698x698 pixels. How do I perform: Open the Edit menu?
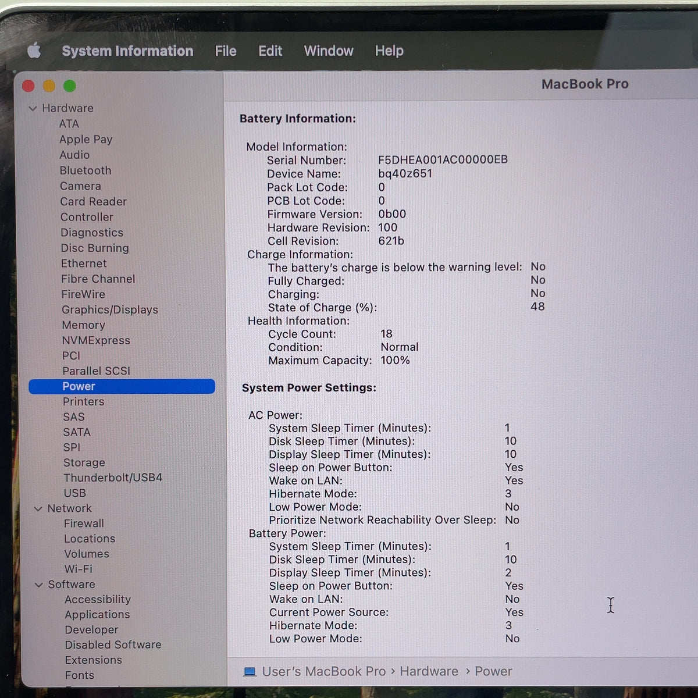pos(270,51)
